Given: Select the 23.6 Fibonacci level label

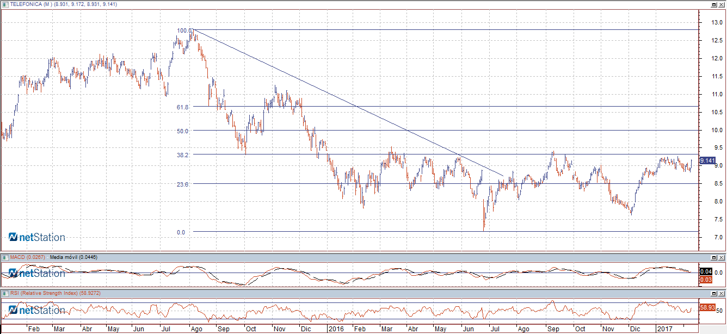Looking at the screenshot, I should 182,184.
